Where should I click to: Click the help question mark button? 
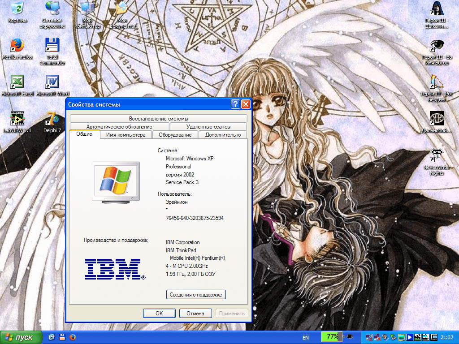tap(235, 104)
